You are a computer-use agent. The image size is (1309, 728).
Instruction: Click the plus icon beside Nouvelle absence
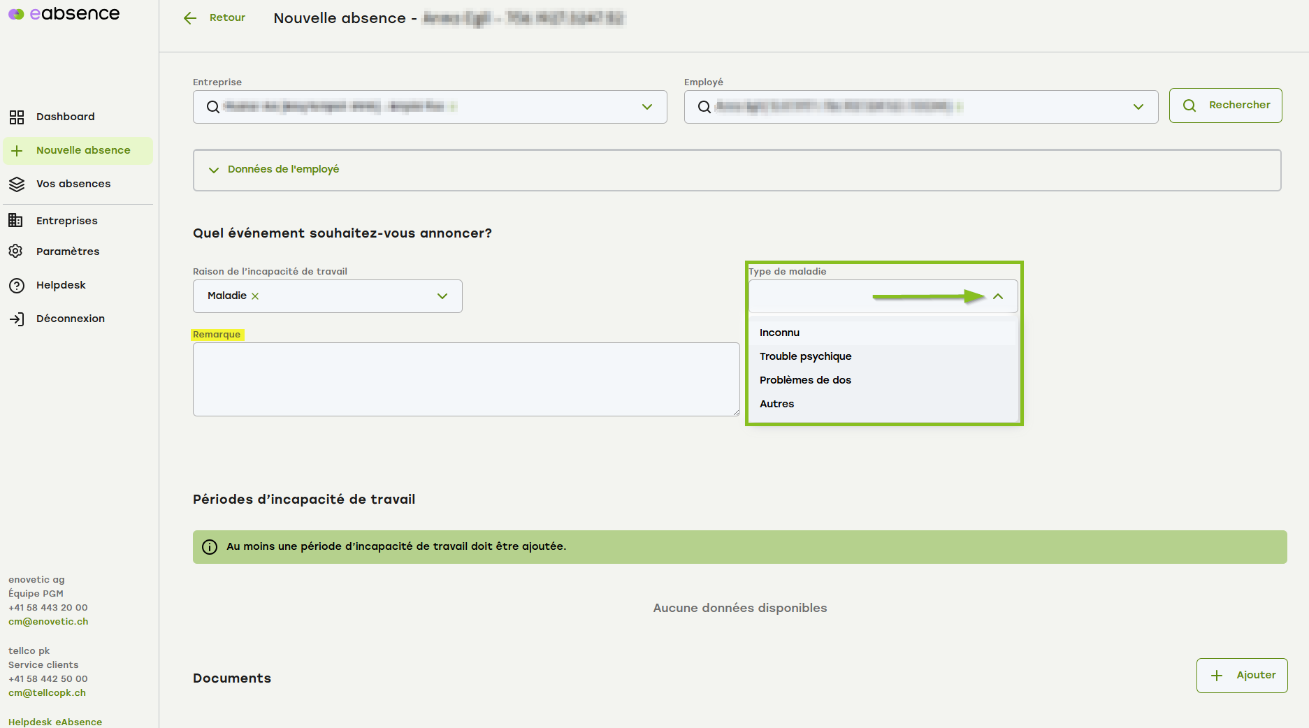click(x=17, y=151)
